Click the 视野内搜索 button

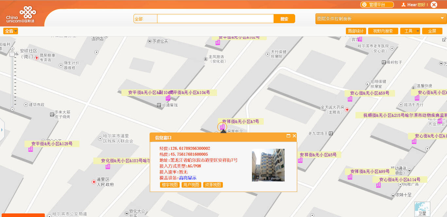383,31
